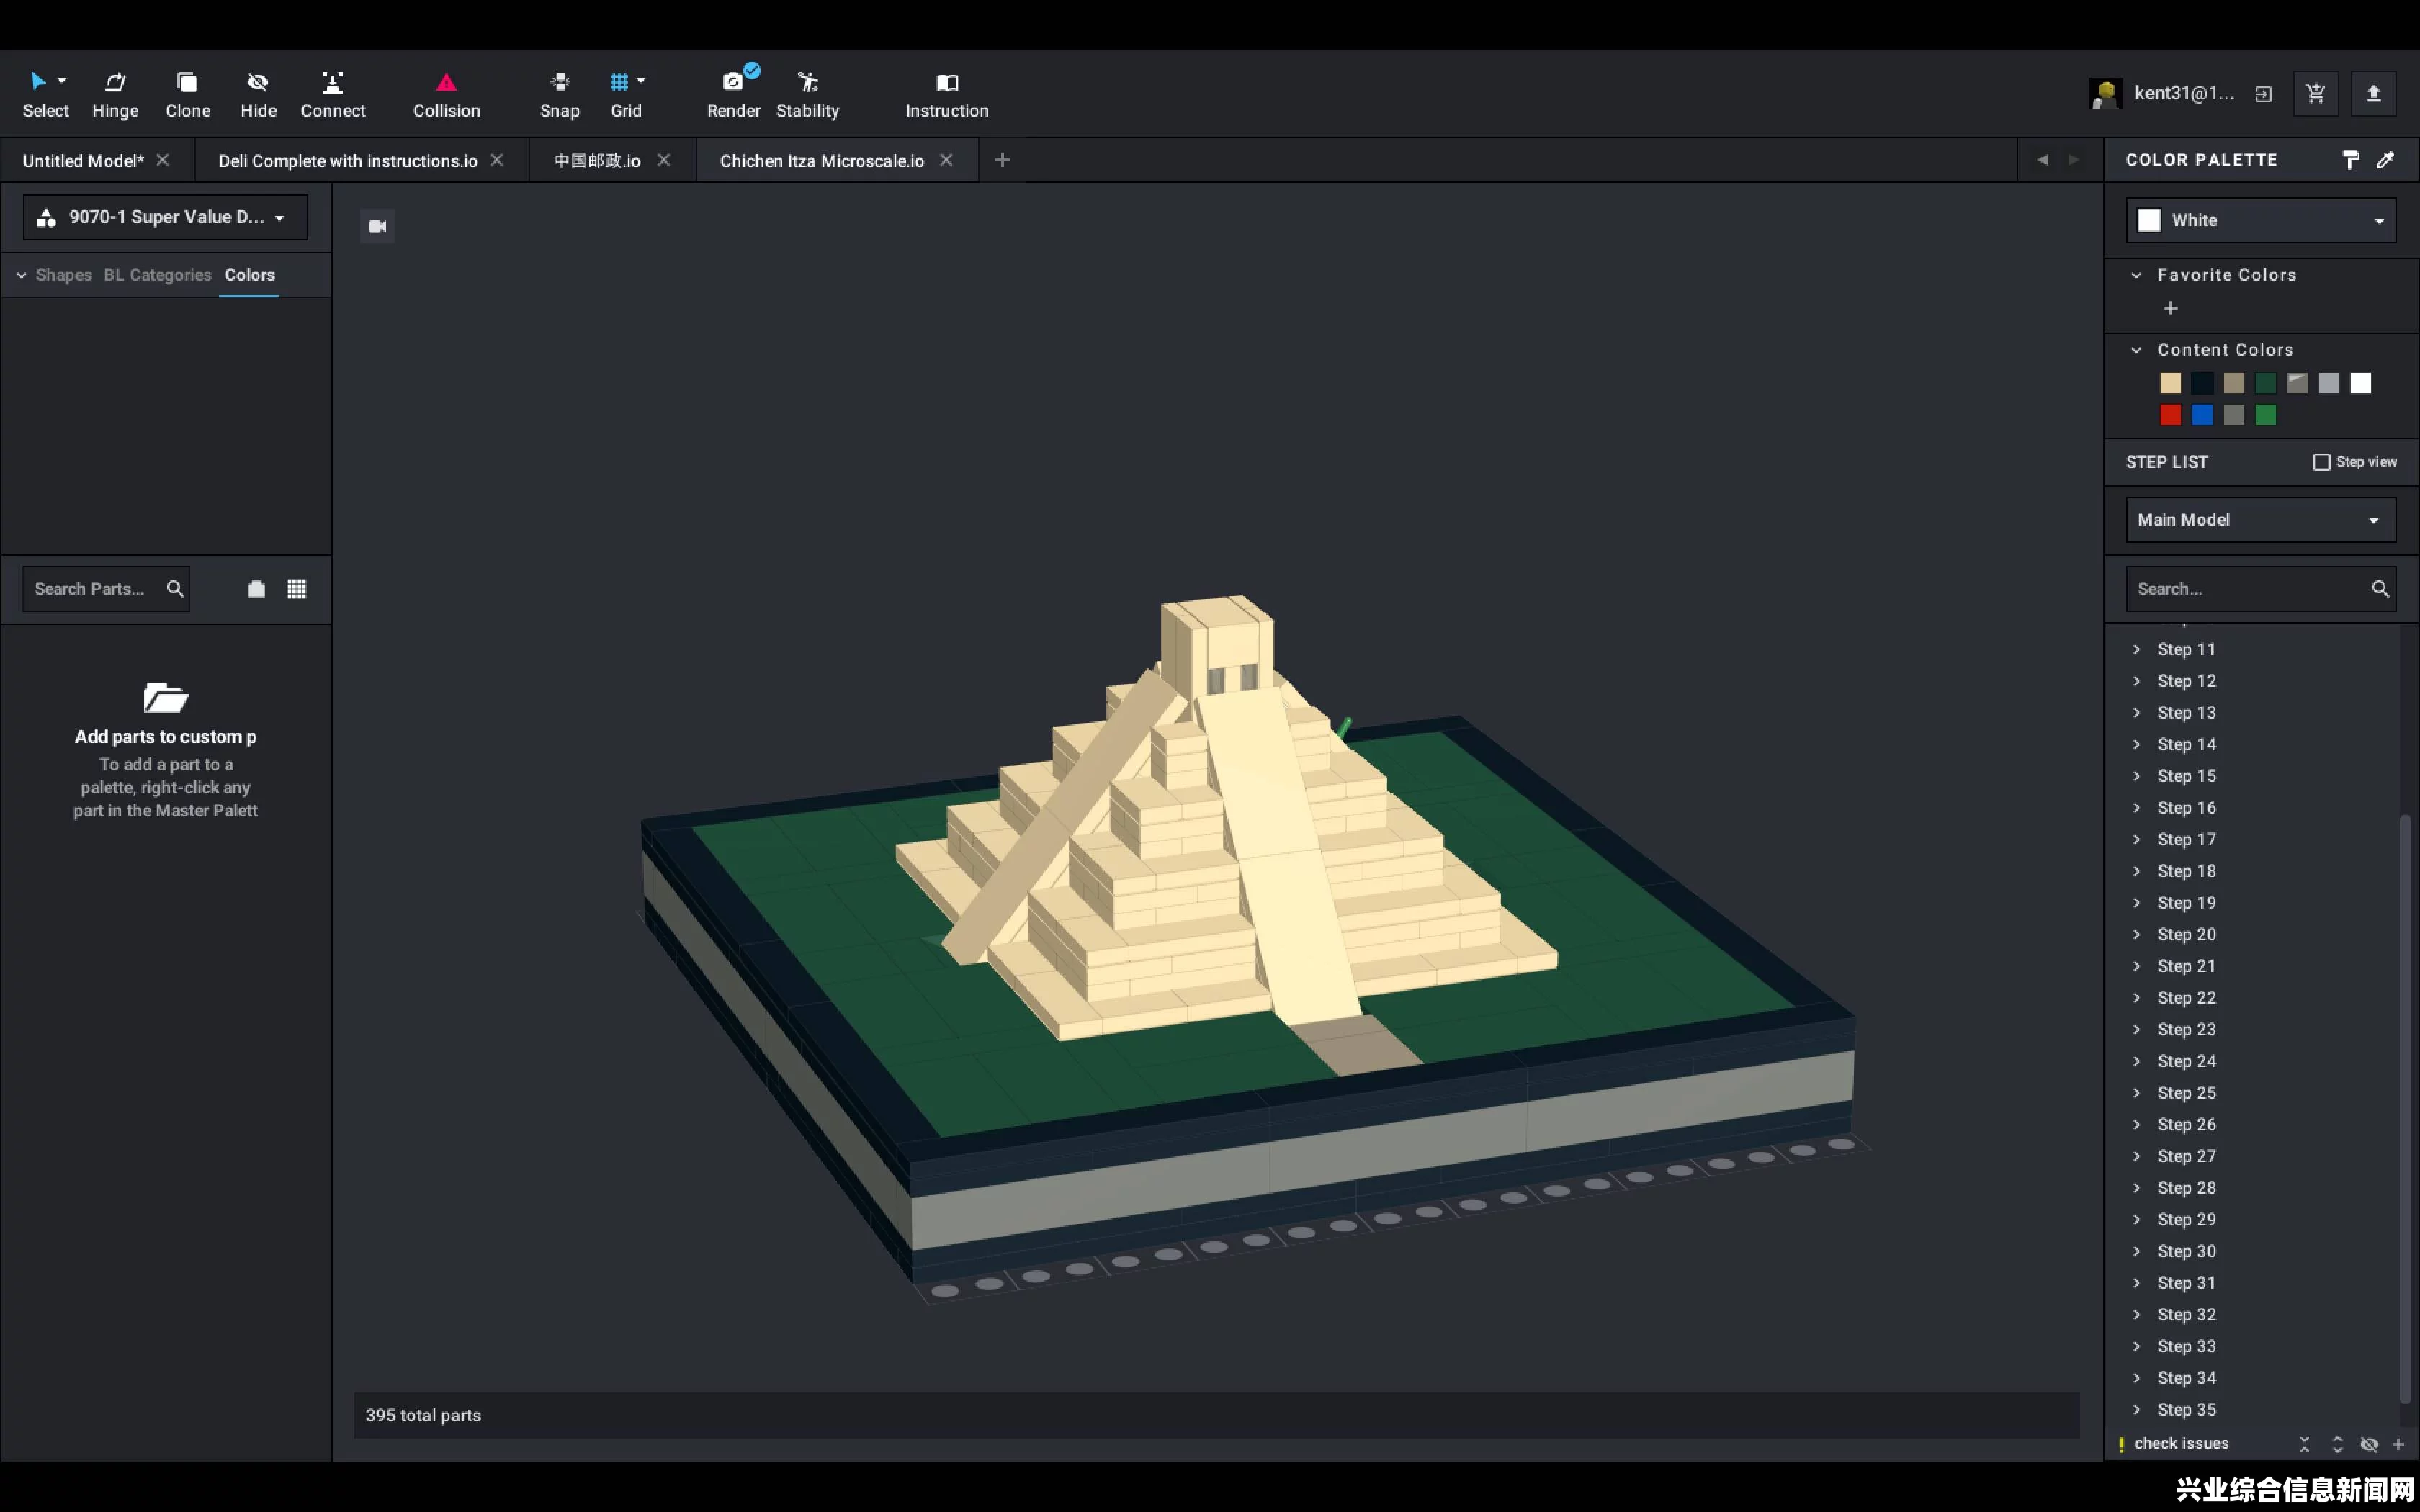Switch to the 中国邮政.io tab
The width and height of the screenshot is (2420, 1512).
point(597,161)
